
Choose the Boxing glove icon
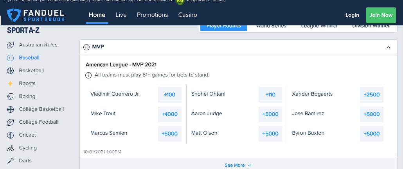click(x=10, y=96)
